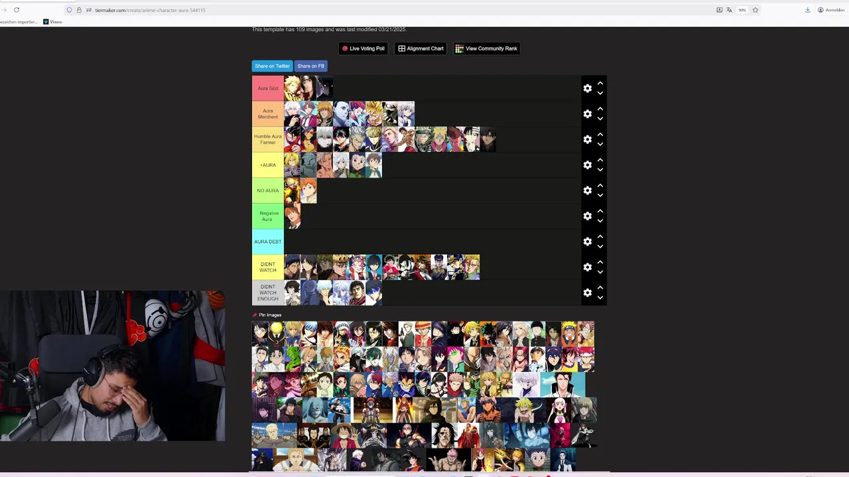
Task: Select the yellow DIDNT WATCH tier label
Action: (268, 267)
